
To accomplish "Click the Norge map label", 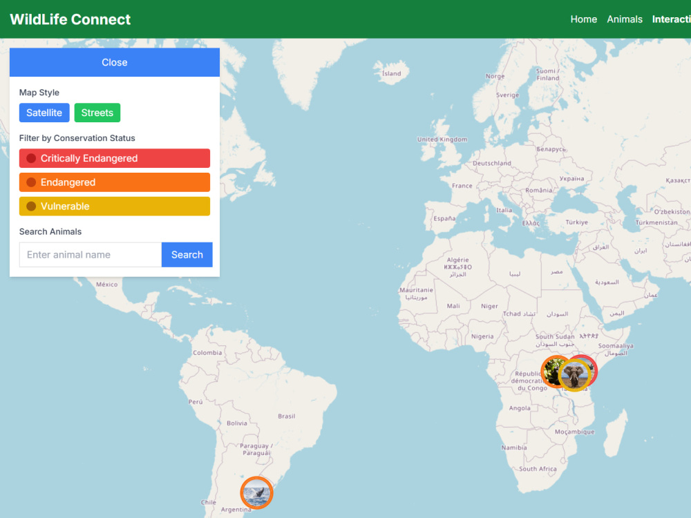I will 495,76.
